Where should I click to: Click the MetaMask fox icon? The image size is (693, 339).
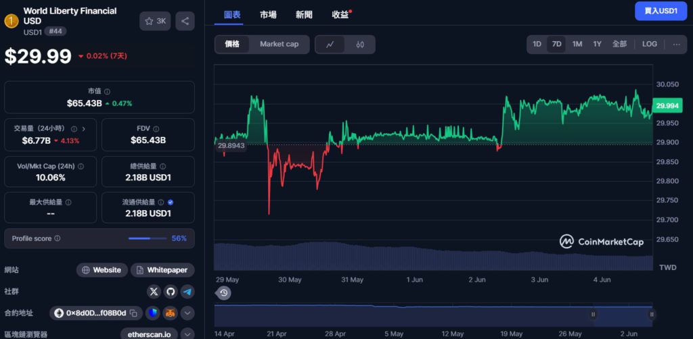click(171, 313)
